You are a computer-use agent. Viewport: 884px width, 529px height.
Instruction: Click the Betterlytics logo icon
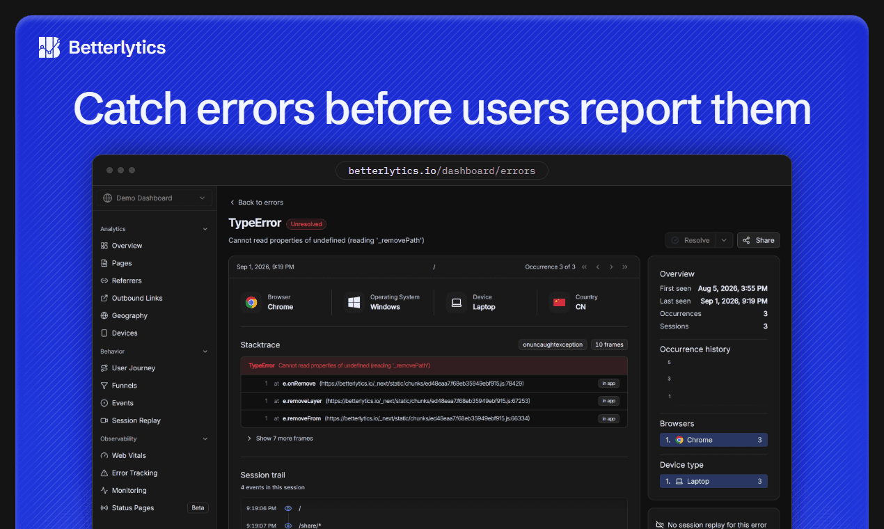click(49, 47)
